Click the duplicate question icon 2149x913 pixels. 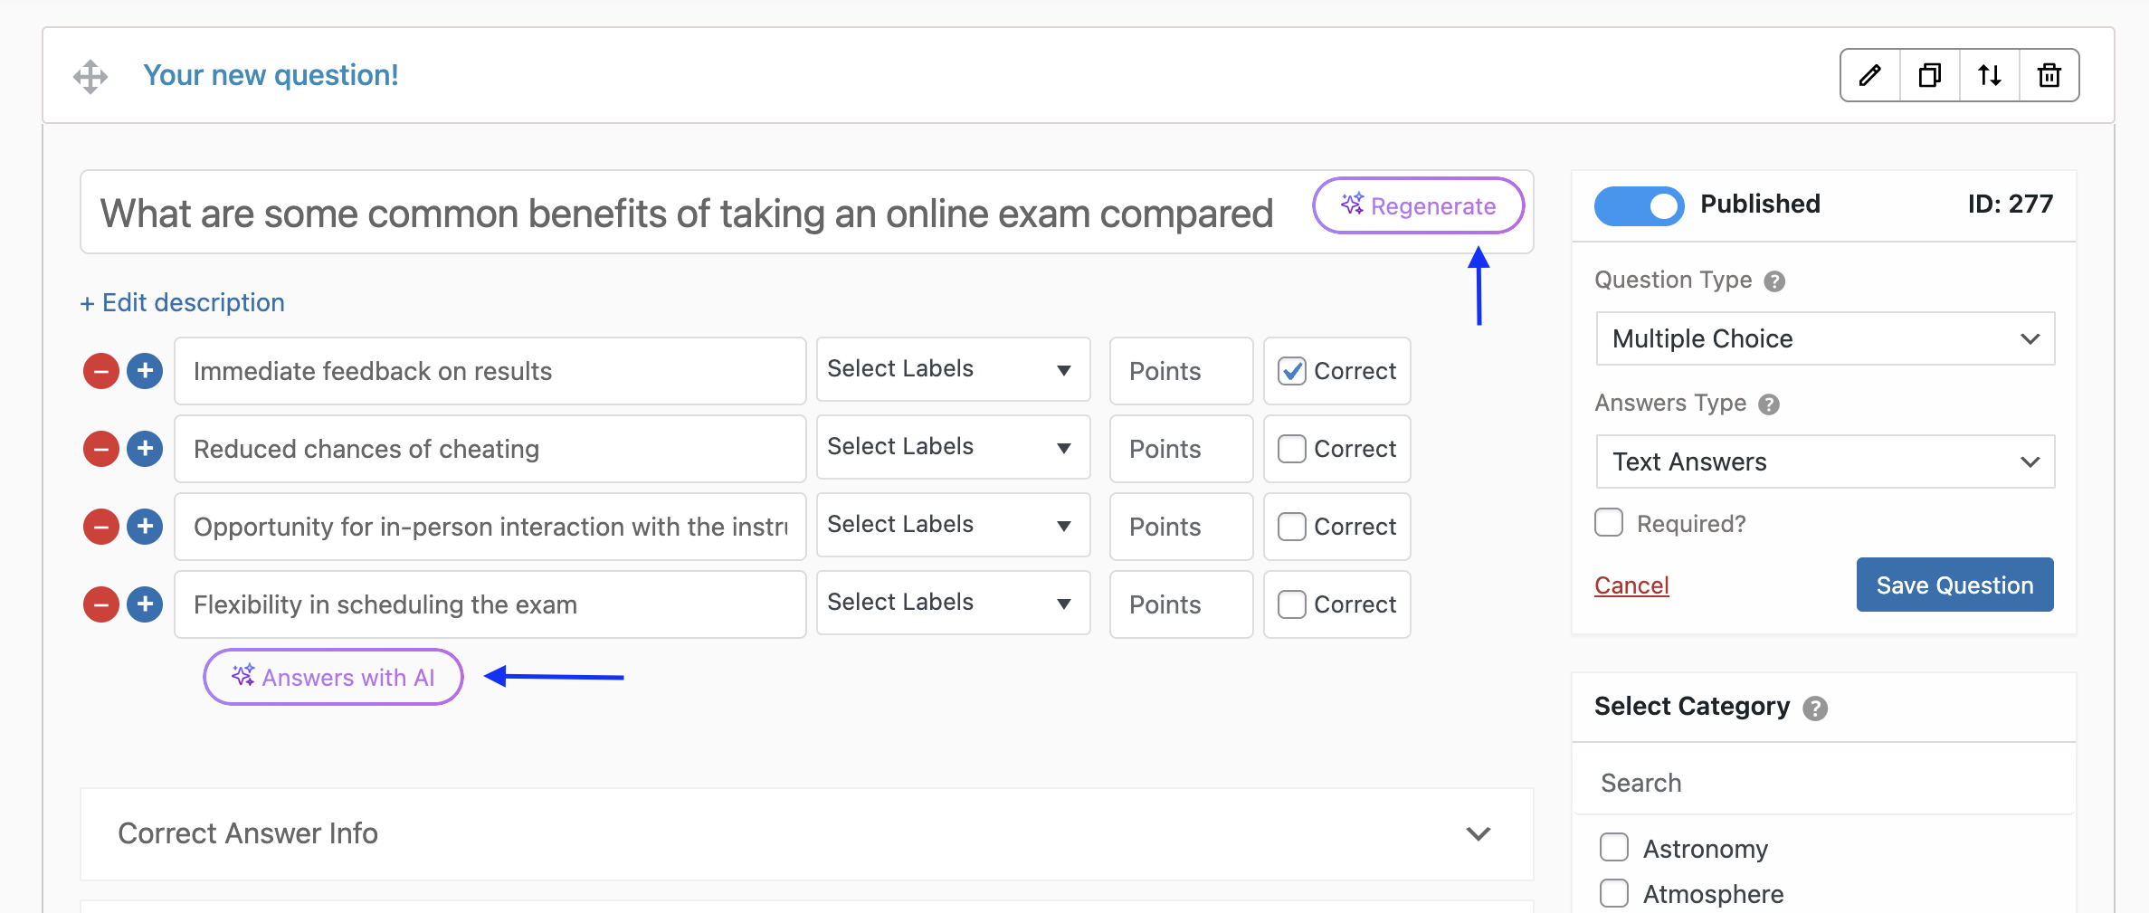[x=1929, y=75]
